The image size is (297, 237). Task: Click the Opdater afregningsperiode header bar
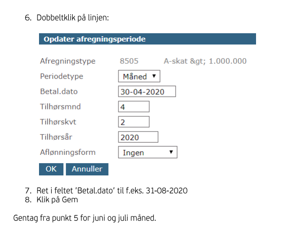147,39
